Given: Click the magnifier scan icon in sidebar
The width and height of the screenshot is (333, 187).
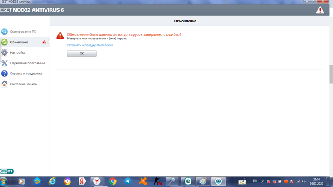Looking at the screenshot, I should click(x=4, y=32).
